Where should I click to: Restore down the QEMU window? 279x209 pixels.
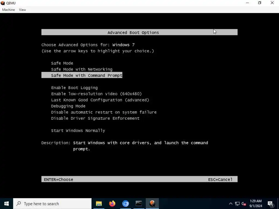pos(260,3)
